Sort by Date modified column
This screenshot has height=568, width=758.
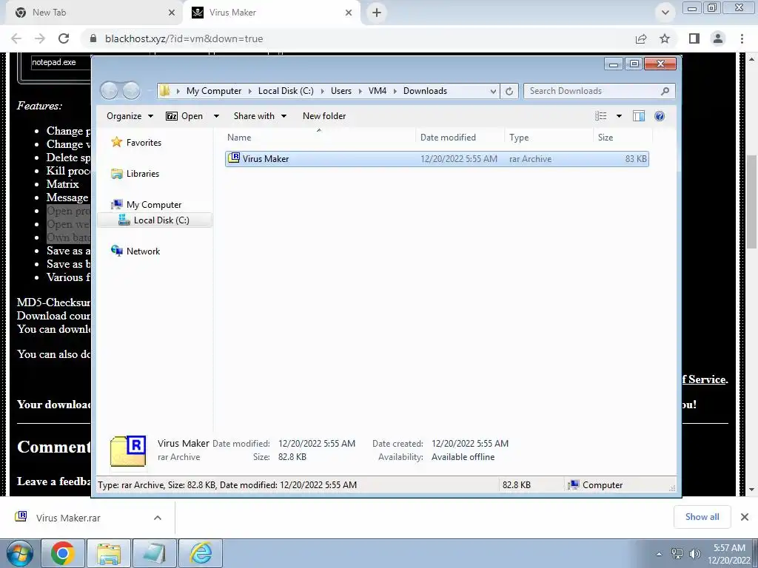pos(460,137)
